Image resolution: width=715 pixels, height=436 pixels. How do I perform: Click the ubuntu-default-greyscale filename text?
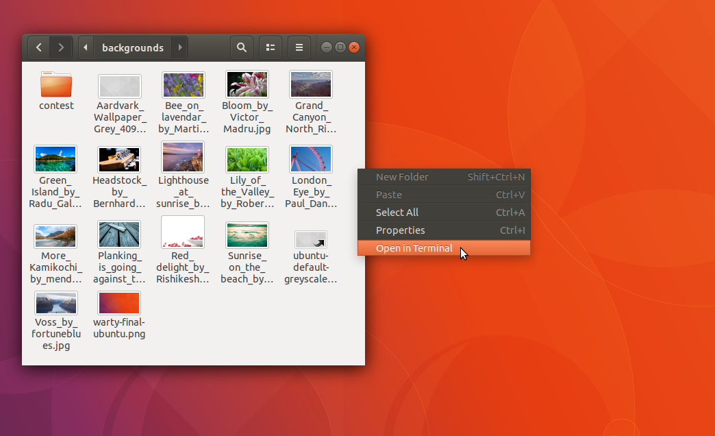[x=311, y=267]
